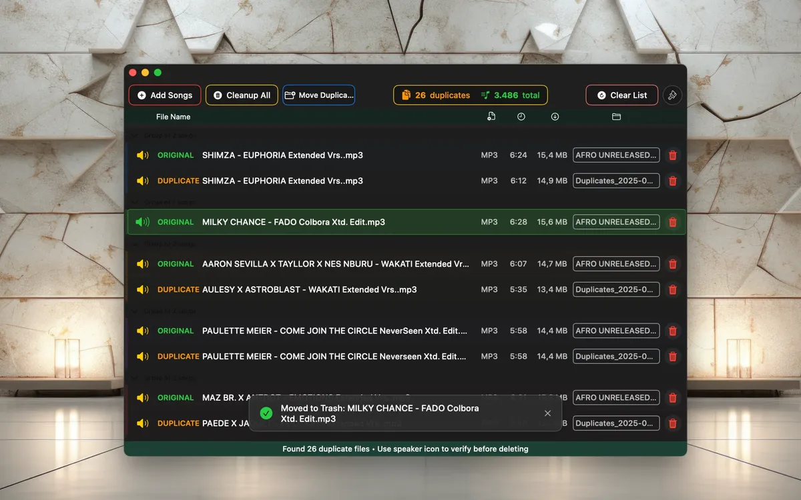
Task: Click trash icon for duplicate PAULETTE MEIER row
Action: click(673, 357)
